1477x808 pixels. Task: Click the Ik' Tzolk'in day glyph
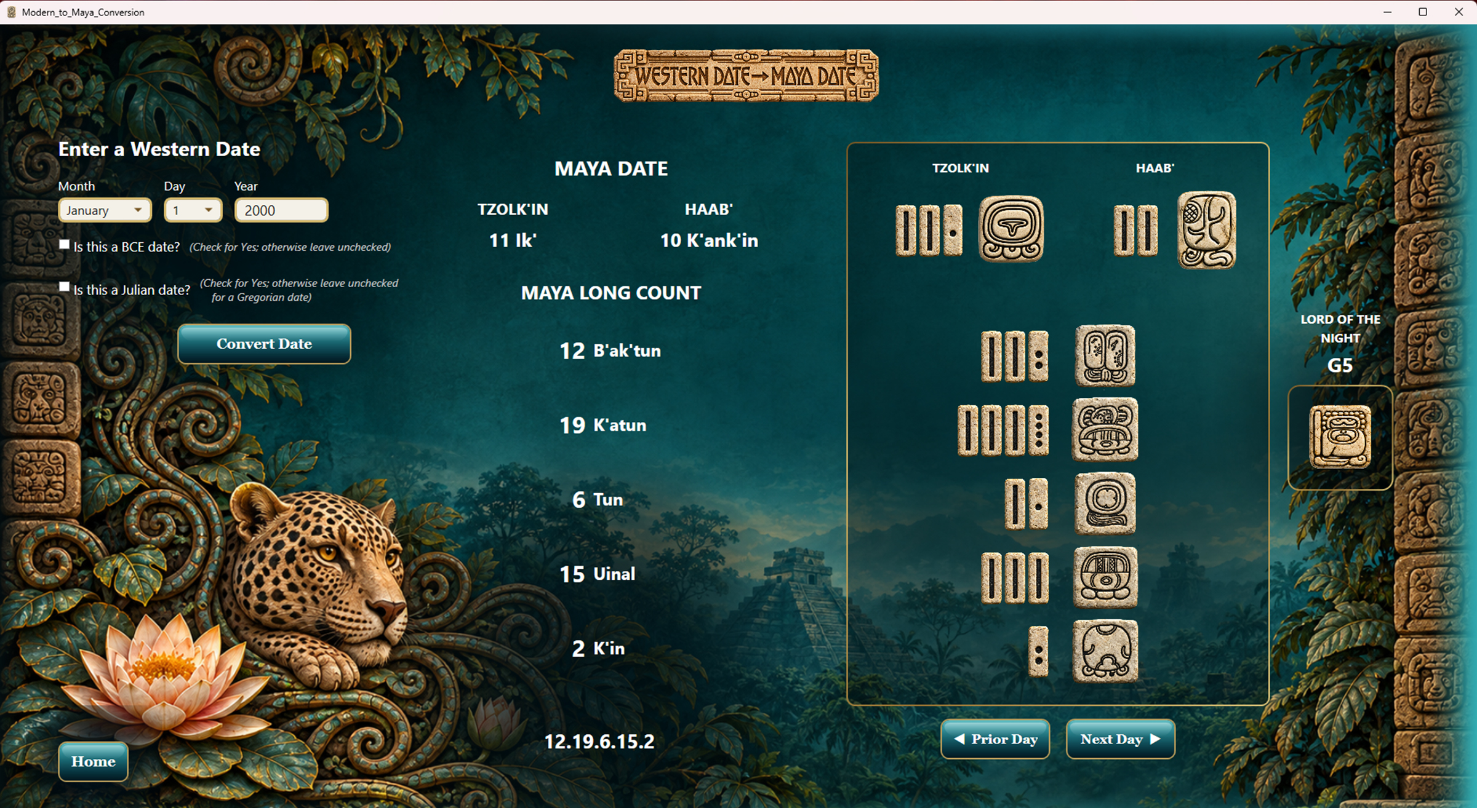click(x=1011, y=229)
